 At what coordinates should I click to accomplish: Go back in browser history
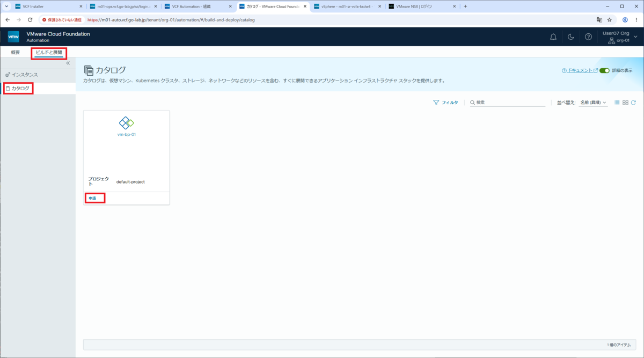[8, 19]
